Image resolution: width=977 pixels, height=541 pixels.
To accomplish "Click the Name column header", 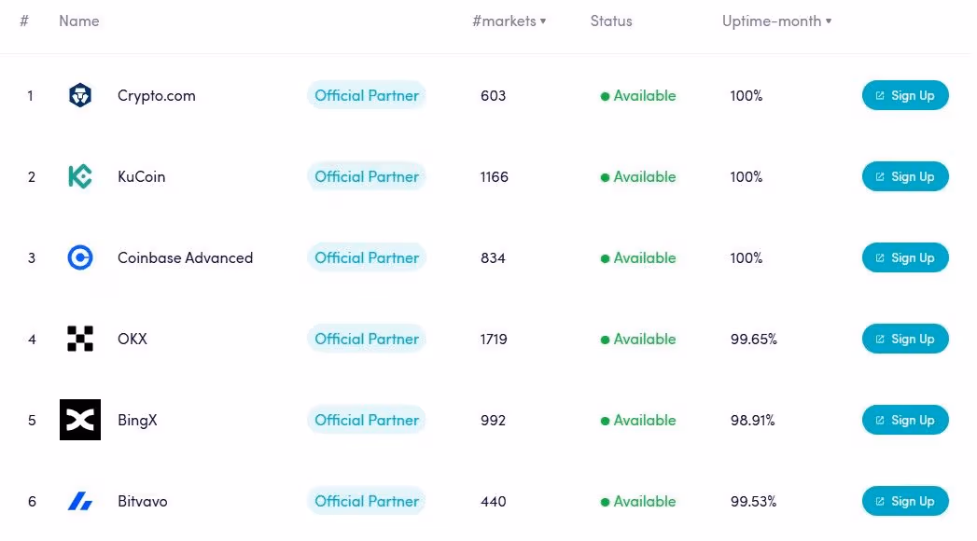I will 79,21.
